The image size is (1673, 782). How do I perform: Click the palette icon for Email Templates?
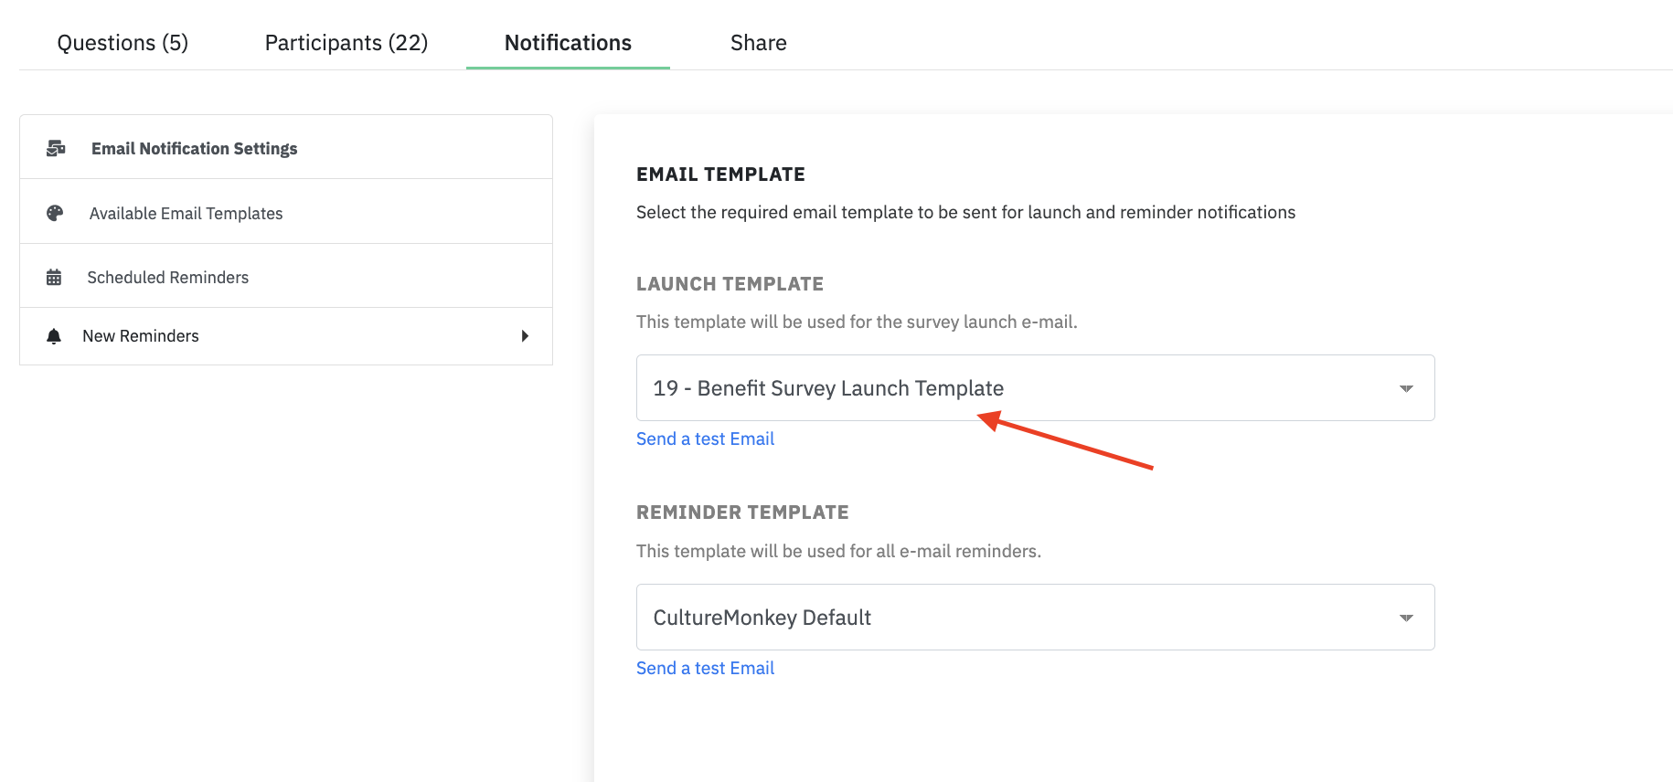[x=55, y=213]
